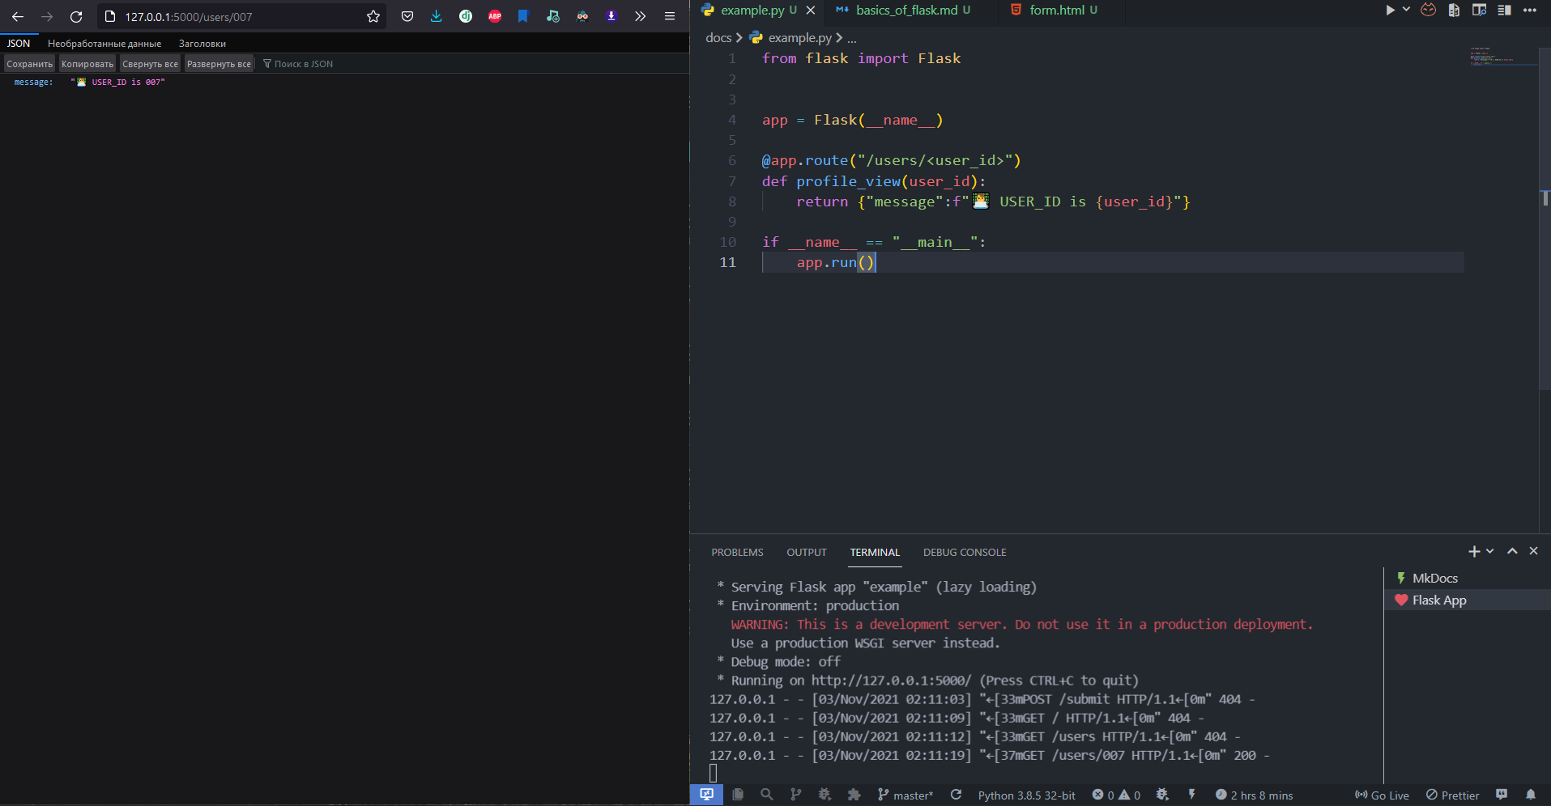
Task: Open editor More Actions ellipsis
Action: point(1529,11)
